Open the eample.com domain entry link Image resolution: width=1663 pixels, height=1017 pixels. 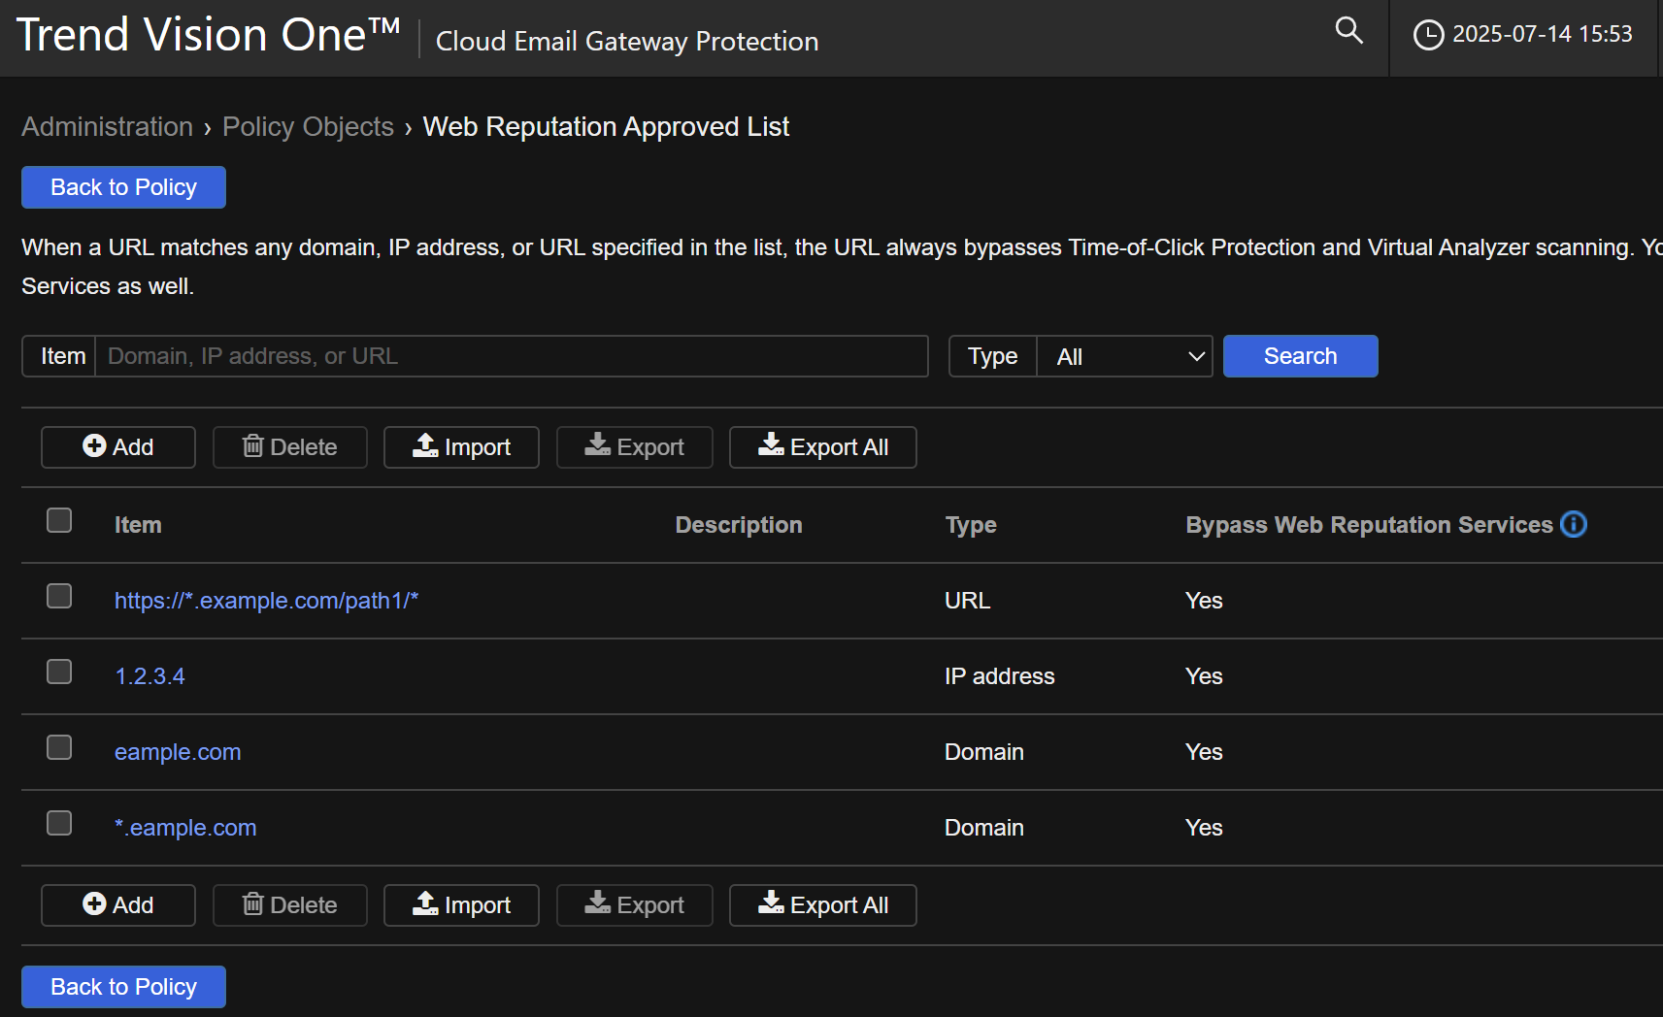click(x=178, y=752)
